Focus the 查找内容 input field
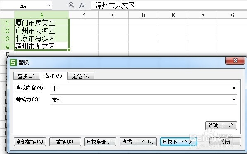Image resolution: width=247 pixels, height=154 pixels. point(143,88)
